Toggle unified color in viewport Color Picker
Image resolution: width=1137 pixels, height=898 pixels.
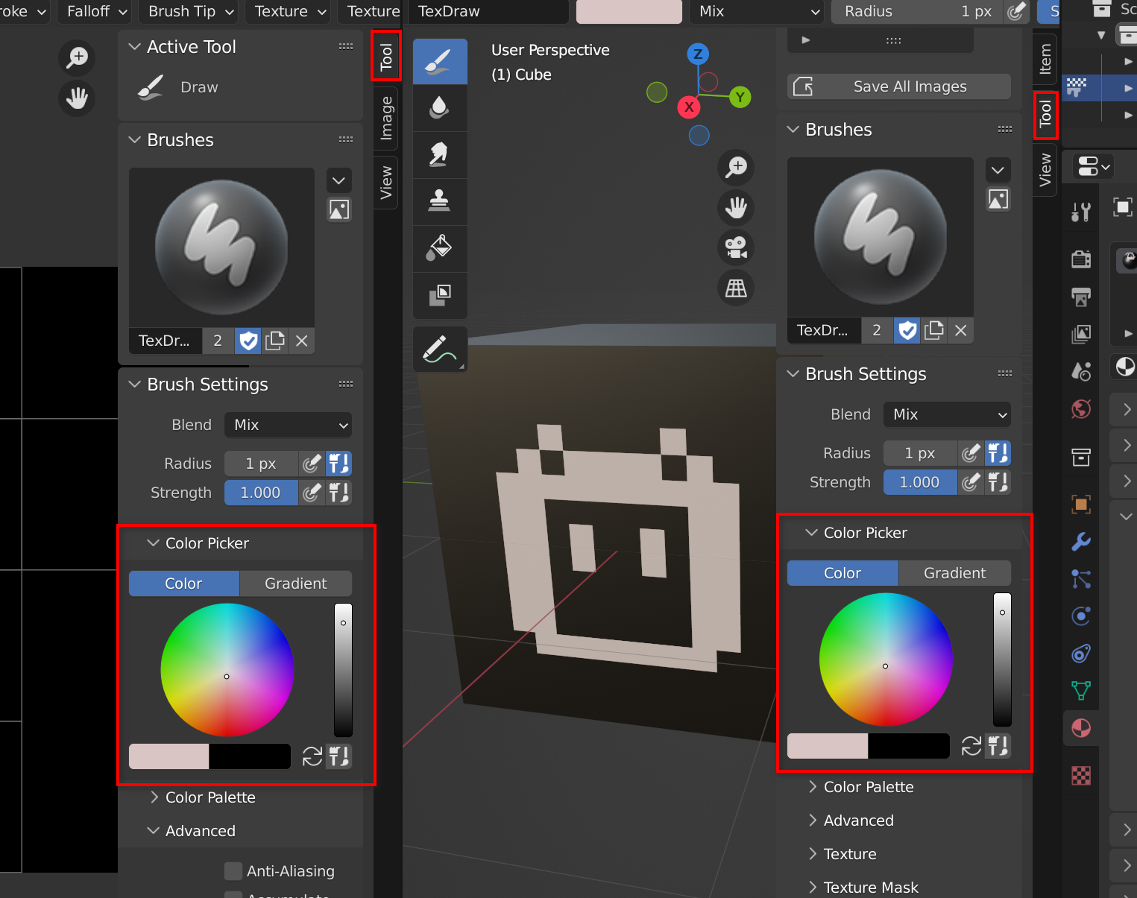coord(998,746)
